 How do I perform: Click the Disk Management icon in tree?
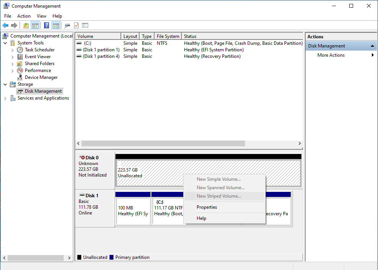(20, 92)
